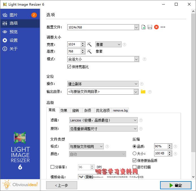Click the magic wand icon beside 高度

click(89, 52)
